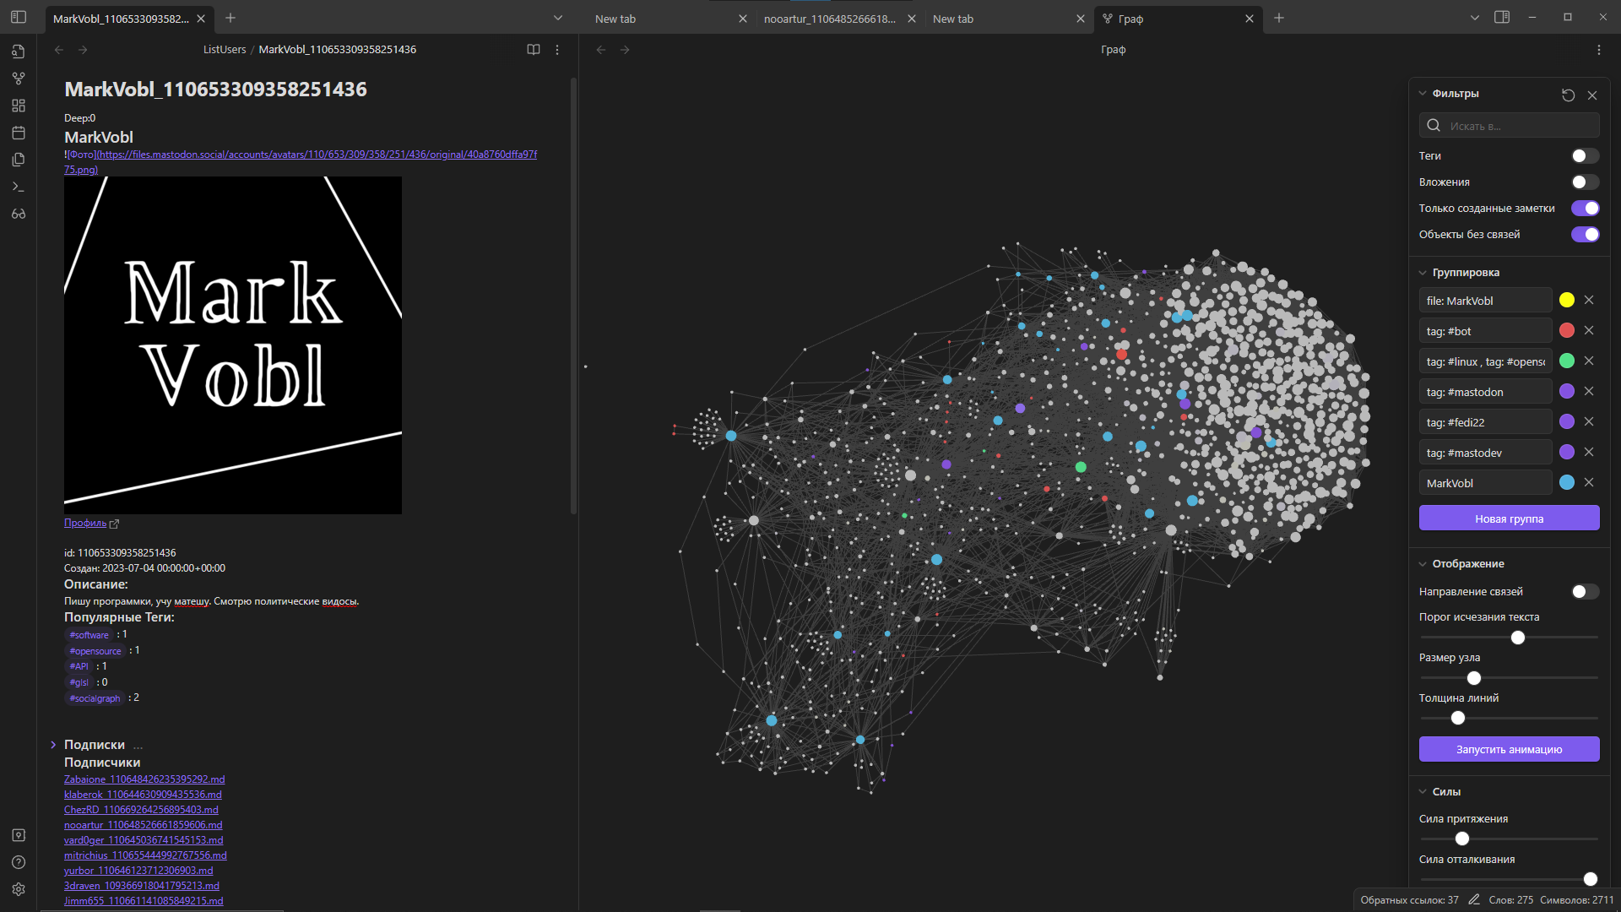The image size is (1621, 912).
Task: Open the help icon in the ribbon
Action: (x=19, y=862)
